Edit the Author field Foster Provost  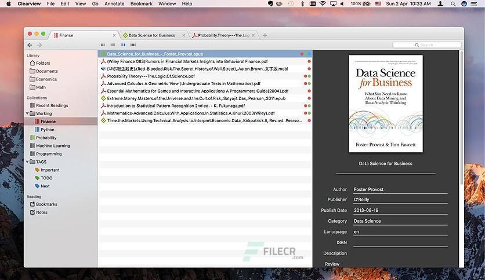click(400, 189)
